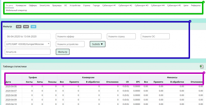Export statistics table to Excel icon
Screen dimensions: 206x105
201,67
